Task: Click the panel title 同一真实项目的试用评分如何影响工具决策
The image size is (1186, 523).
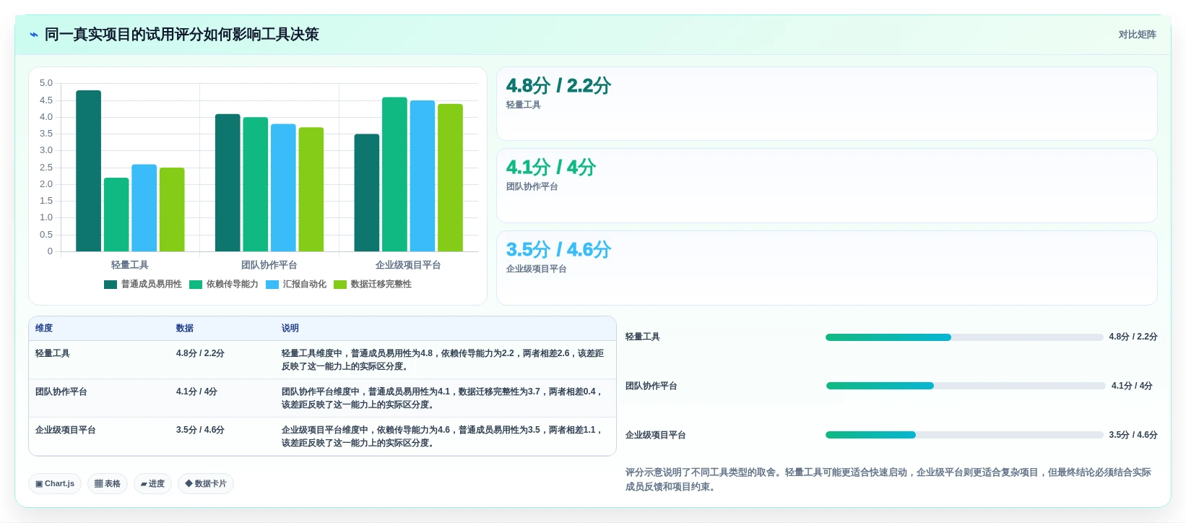Action: tap(182, 35)
